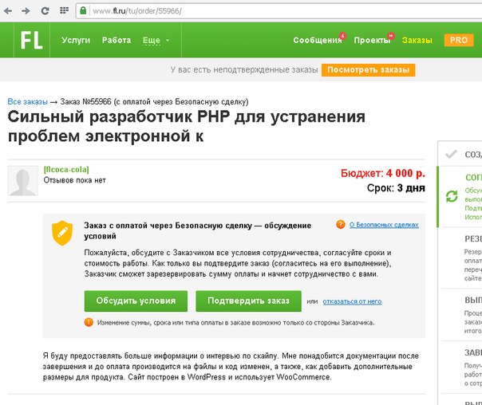
Task: Open the Работа menu item
Action: (117, 40)
